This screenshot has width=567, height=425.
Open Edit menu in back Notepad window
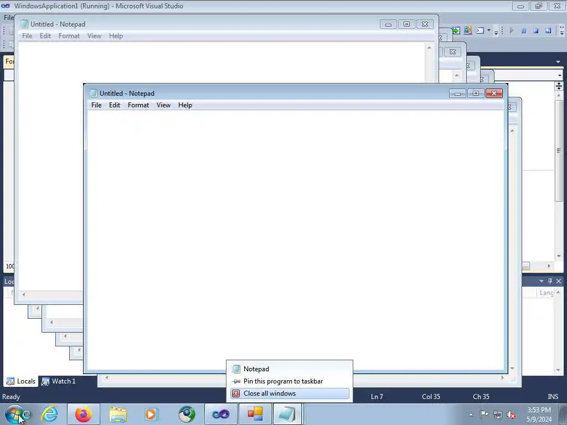coord(45,36)
